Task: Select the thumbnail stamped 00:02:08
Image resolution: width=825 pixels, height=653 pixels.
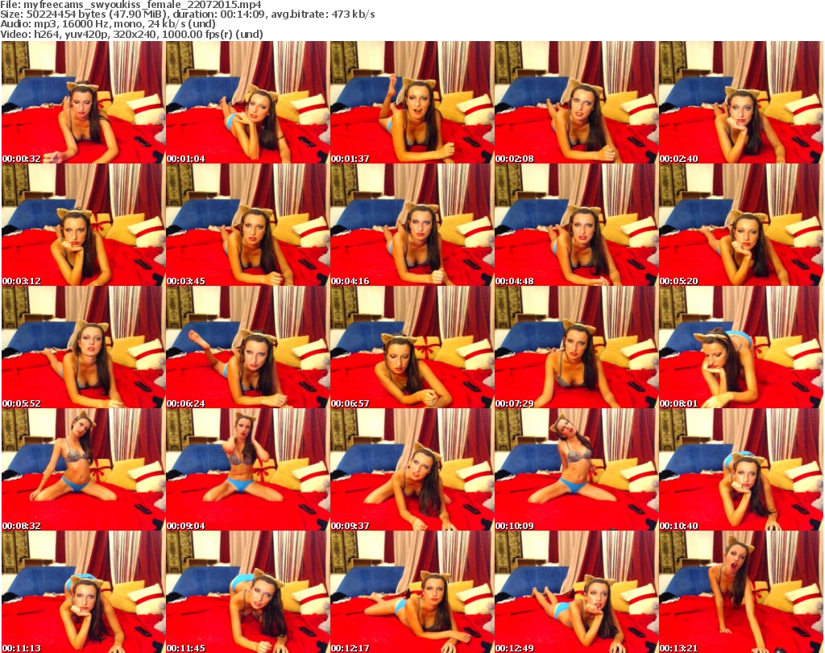Action: [x=576, y=102]
